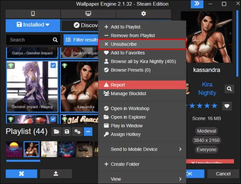Choose Remove from Playlist
Screen dimensions: 241x184
tap(142, 36)
